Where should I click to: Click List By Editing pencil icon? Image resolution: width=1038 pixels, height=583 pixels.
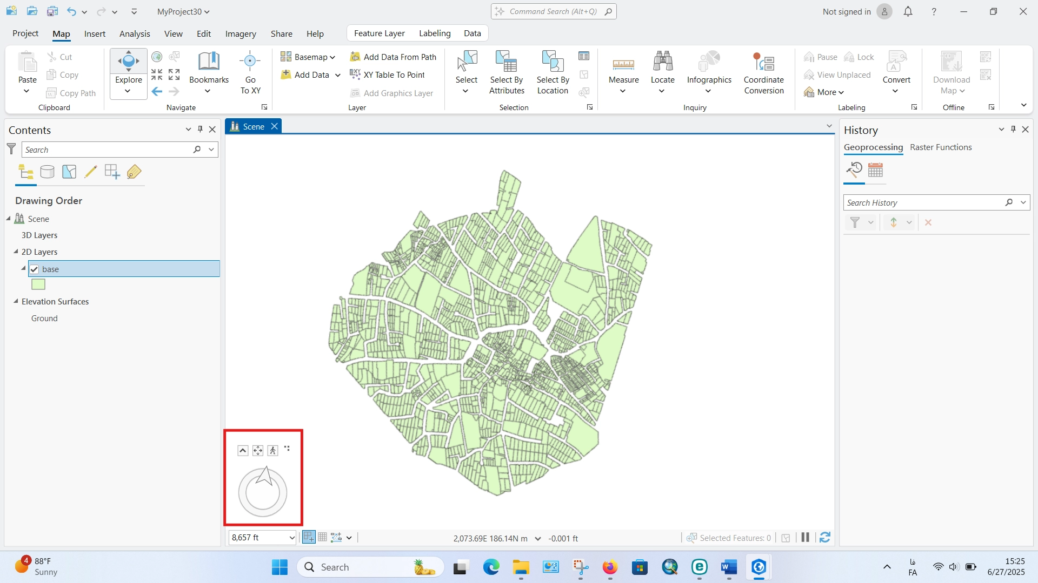(91, 172)
